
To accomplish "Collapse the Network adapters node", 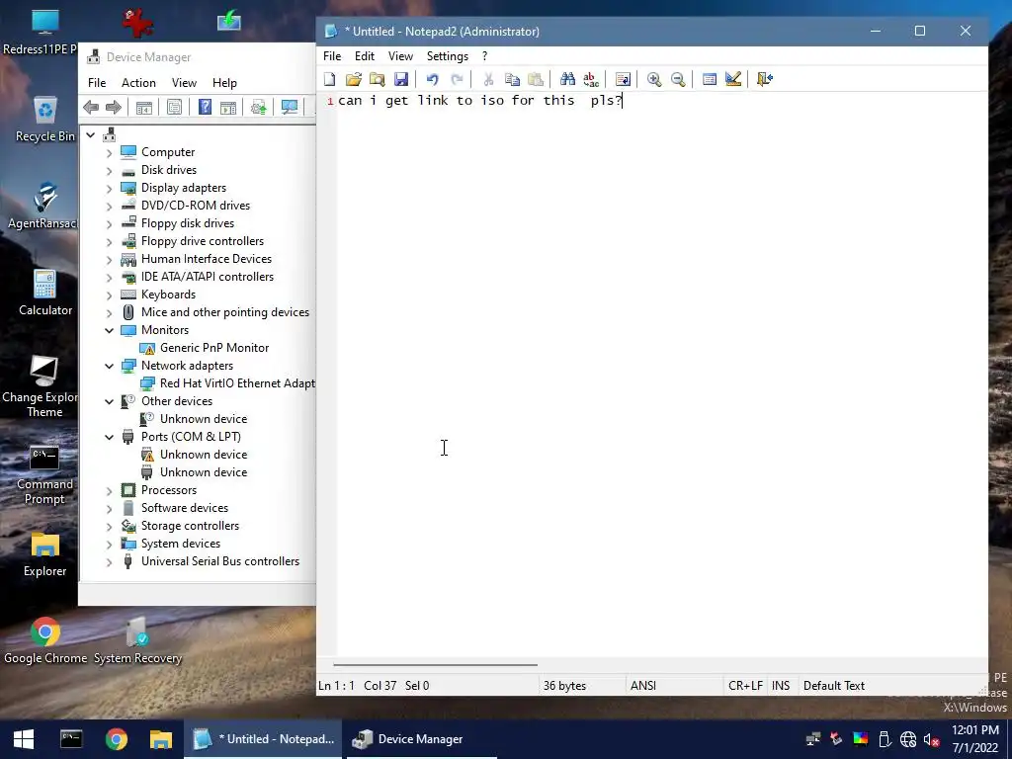I will 109,366.
